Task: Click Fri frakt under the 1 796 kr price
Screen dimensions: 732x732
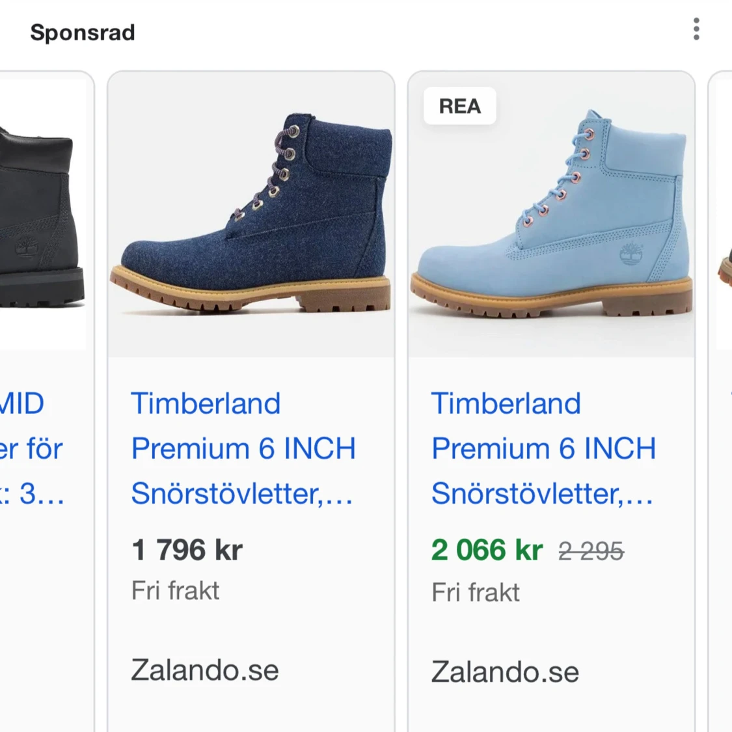Action: coord(175,591)
